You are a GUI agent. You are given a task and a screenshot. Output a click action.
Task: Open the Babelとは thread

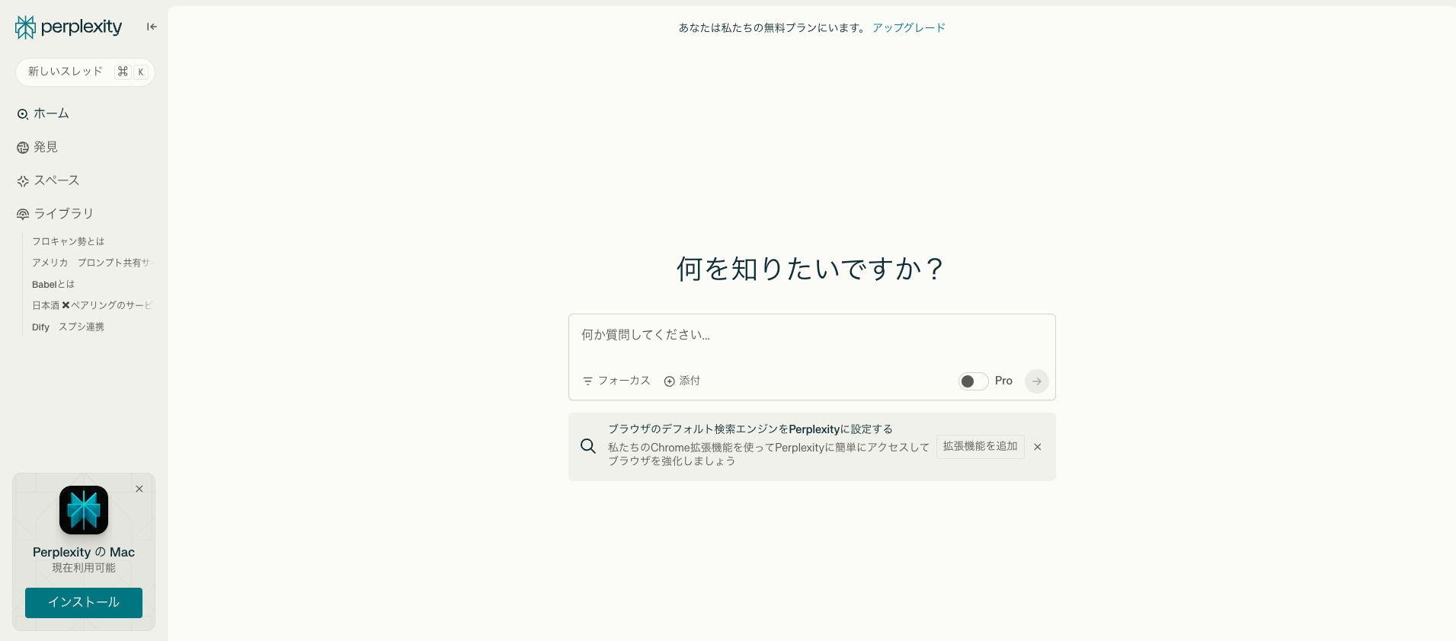(53, 284)
